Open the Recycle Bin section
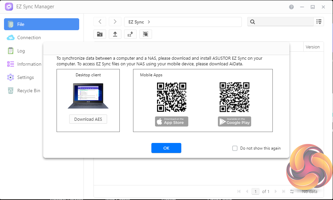 coord(24,91)
